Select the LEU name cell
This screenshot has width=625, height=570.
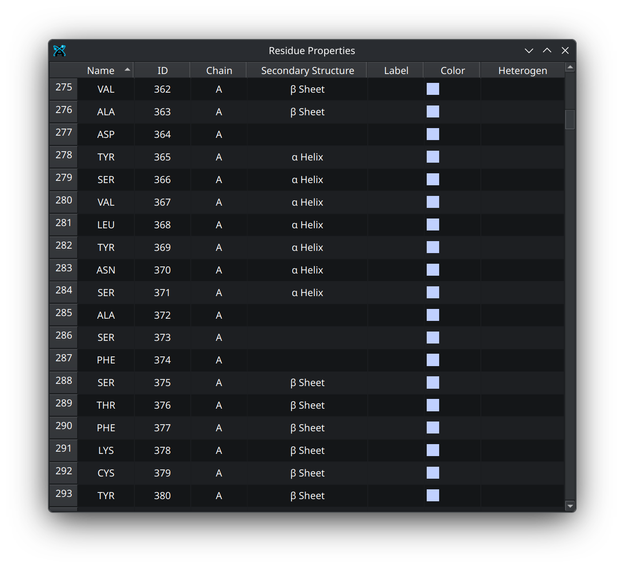pyautogui.click(x=106, y=225)
